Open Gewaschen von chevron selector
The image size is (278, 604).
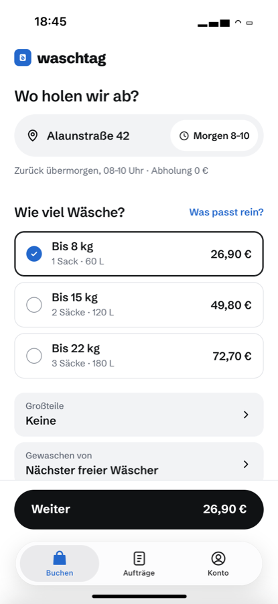click(246, 464)
